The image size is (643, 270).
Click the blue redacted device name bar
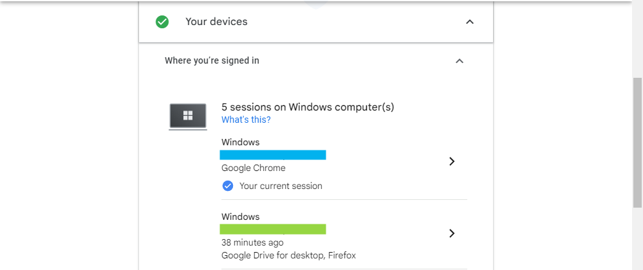click(x=274, y=155)
